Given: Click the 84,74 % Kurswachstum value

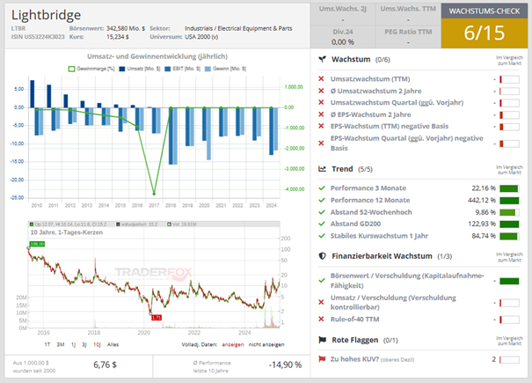Looking at the screenshot, I should tap(484, 236).
